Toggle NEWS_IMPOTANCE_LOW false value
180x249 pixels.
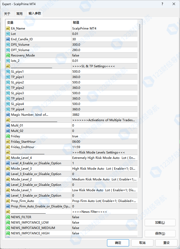tap(104, 223)
